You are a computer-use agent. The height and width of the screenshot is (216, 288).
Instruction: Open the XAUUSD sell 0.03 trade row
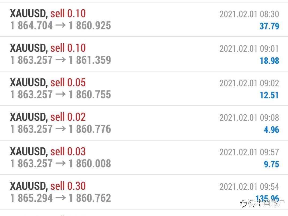pyautogui.click(x=144, y=158)
